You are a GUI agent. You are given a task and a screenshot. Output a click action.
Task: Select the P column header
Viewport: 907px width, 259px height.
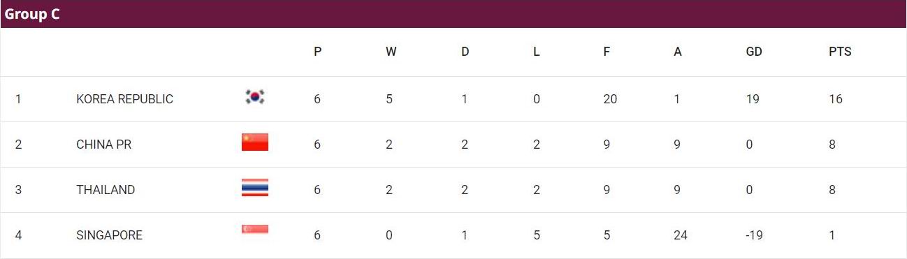click(x=318, y=52)
